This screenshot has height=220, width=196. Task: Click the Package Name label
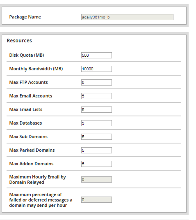pyautogui.click(x=25, y=17)
